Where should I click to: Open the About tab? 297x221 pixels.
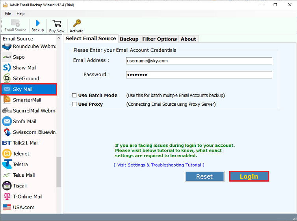(188, 39)
